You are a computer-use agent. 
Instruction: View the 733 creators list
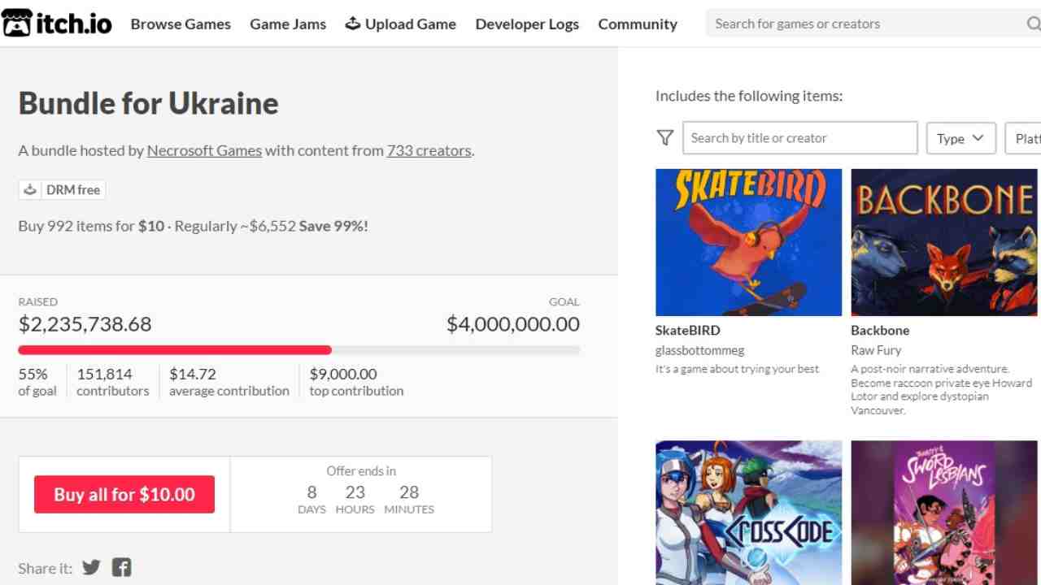pyautogui.click(x=429, y=150)
